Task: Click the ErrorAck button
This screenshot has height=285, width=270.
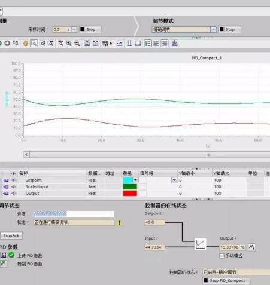Action: coord(11,235)
